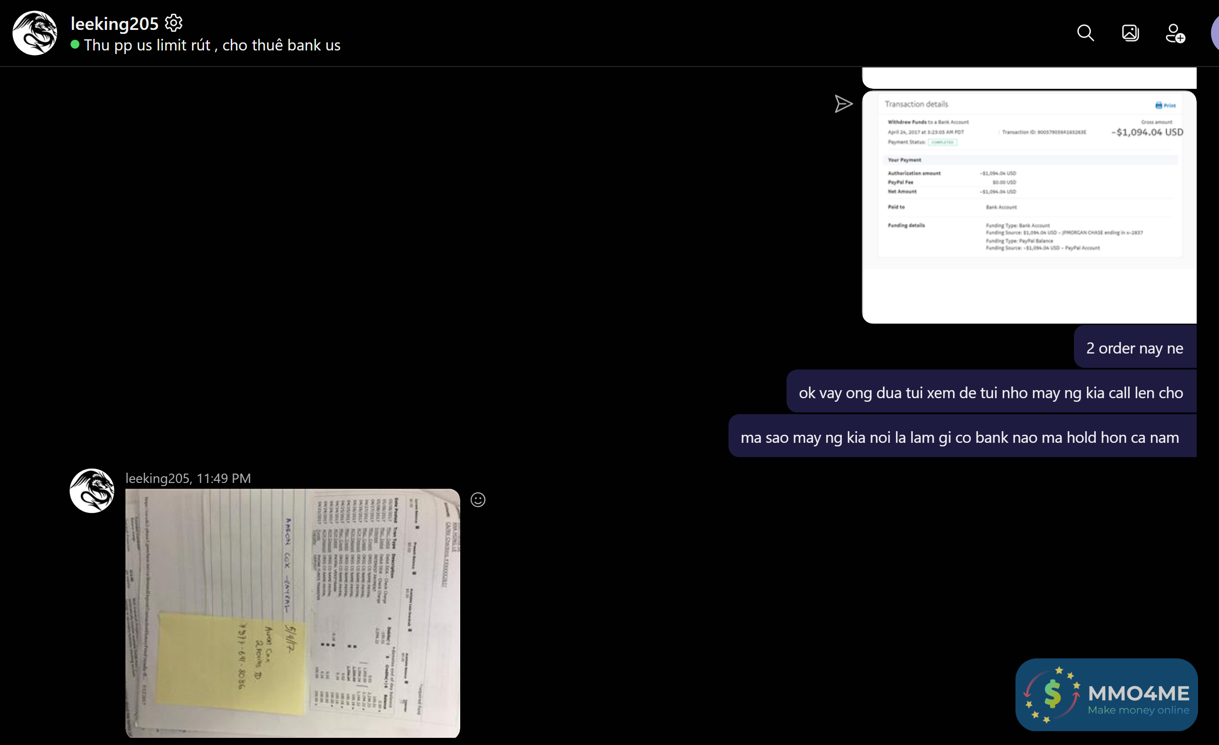Image resolution: width=1219 pixels, height=745 pixels.
Task: Click the search in conversation icon
Action: point(1086,33)
